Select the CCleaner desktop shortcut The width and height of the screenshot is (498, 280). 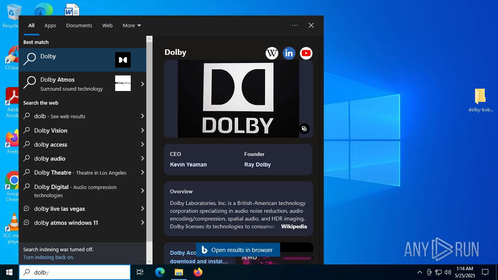(12, 58)
